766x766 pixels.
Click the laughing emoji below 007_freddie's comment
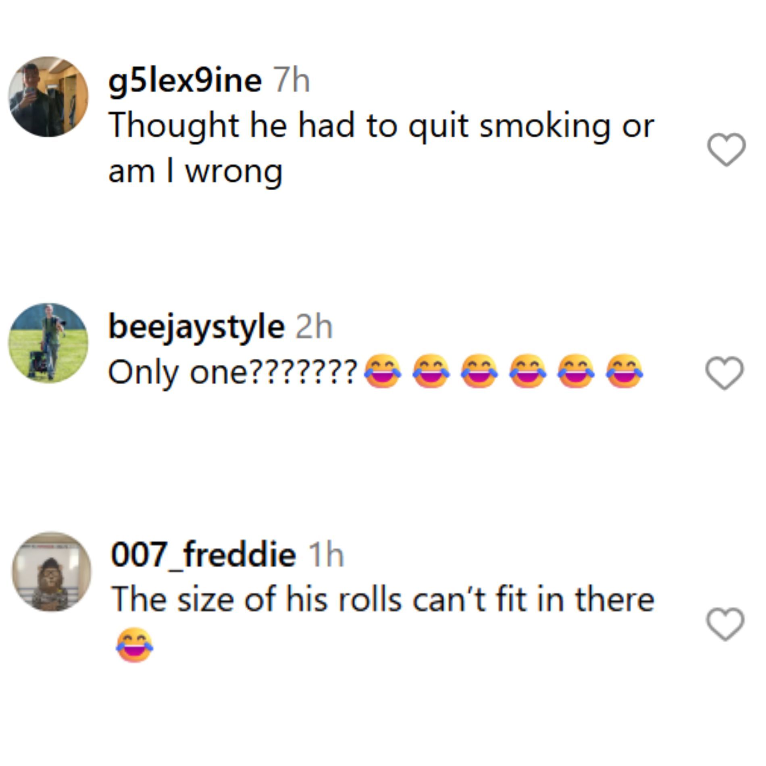pyautogui.click(x=134, y=644)
